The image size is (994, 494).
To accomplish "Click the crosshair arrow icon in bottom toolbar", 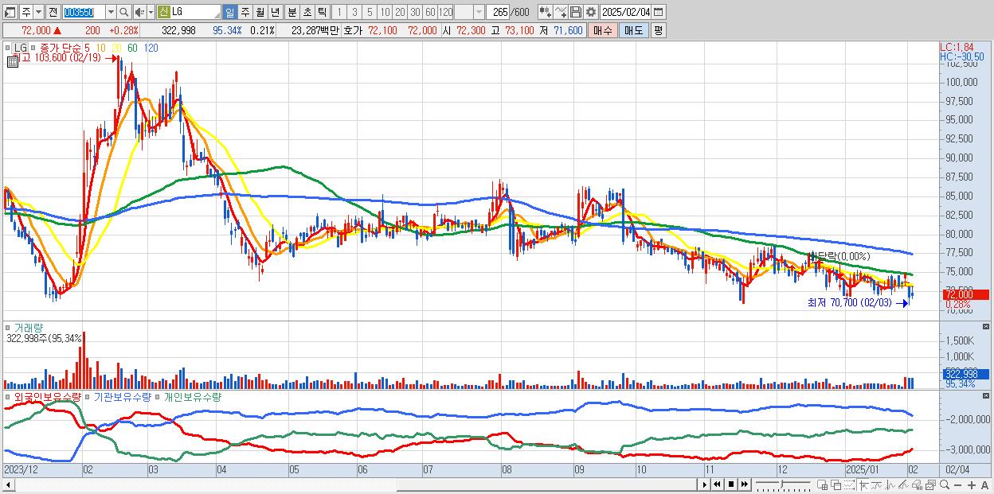I will click(x=863, y=484).
